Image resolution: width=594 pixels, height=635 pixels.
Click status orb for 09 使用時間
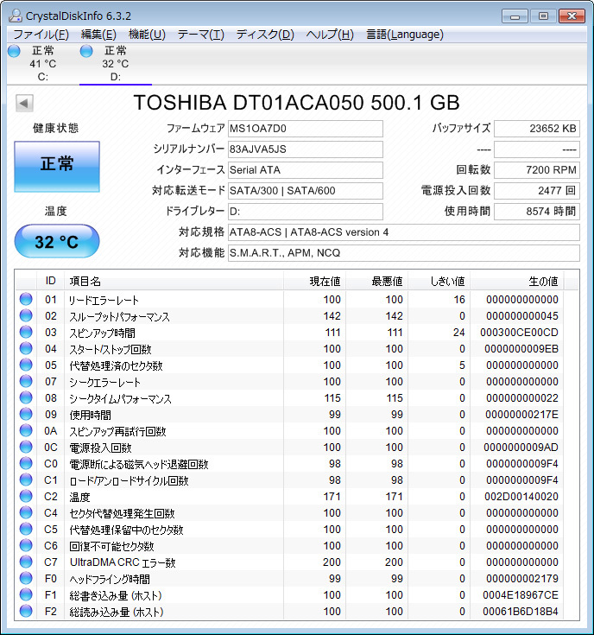click(26, 414)
